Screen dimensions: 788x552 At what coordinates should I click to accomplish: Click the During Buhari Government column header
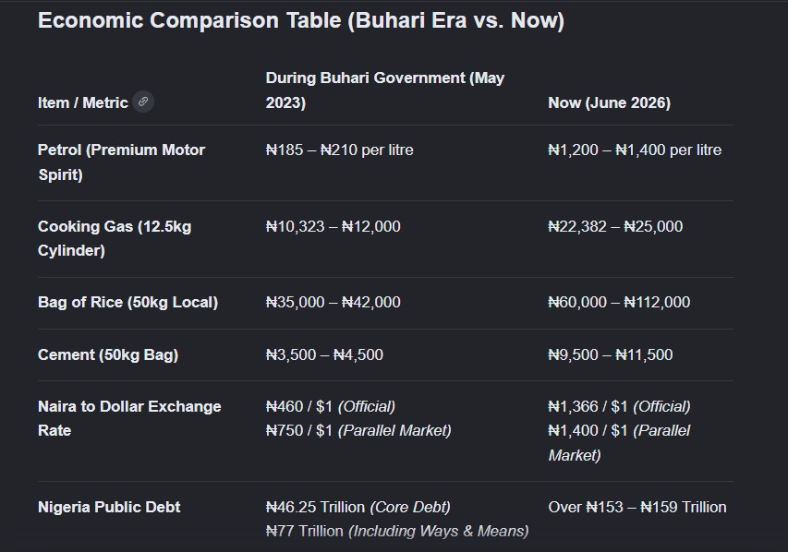(385, 90)
